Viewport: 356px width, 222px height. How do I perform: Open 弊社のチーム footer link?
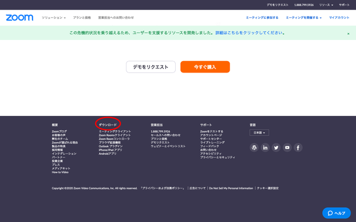coord(60,139)
